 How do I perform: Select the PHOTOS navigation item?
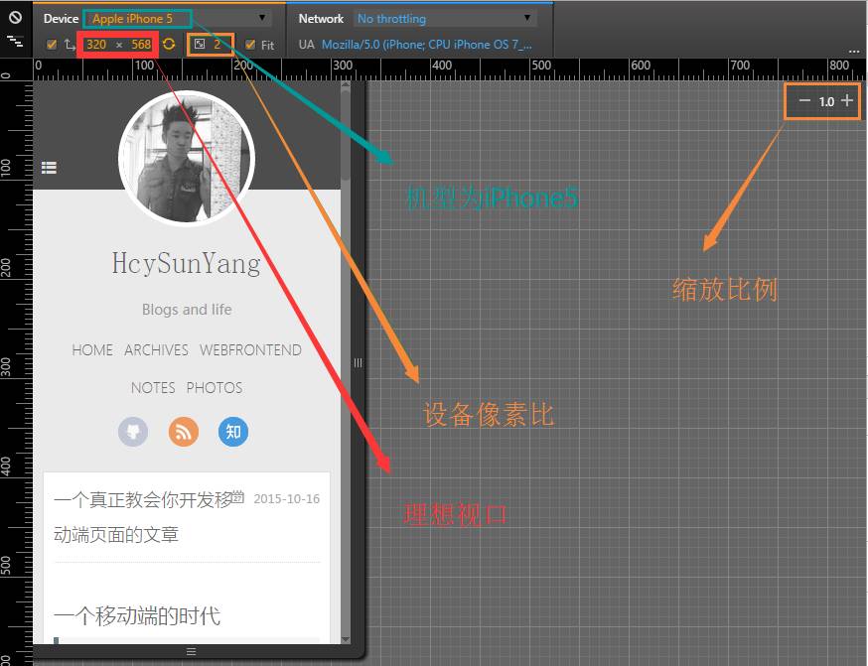(215, 388)
